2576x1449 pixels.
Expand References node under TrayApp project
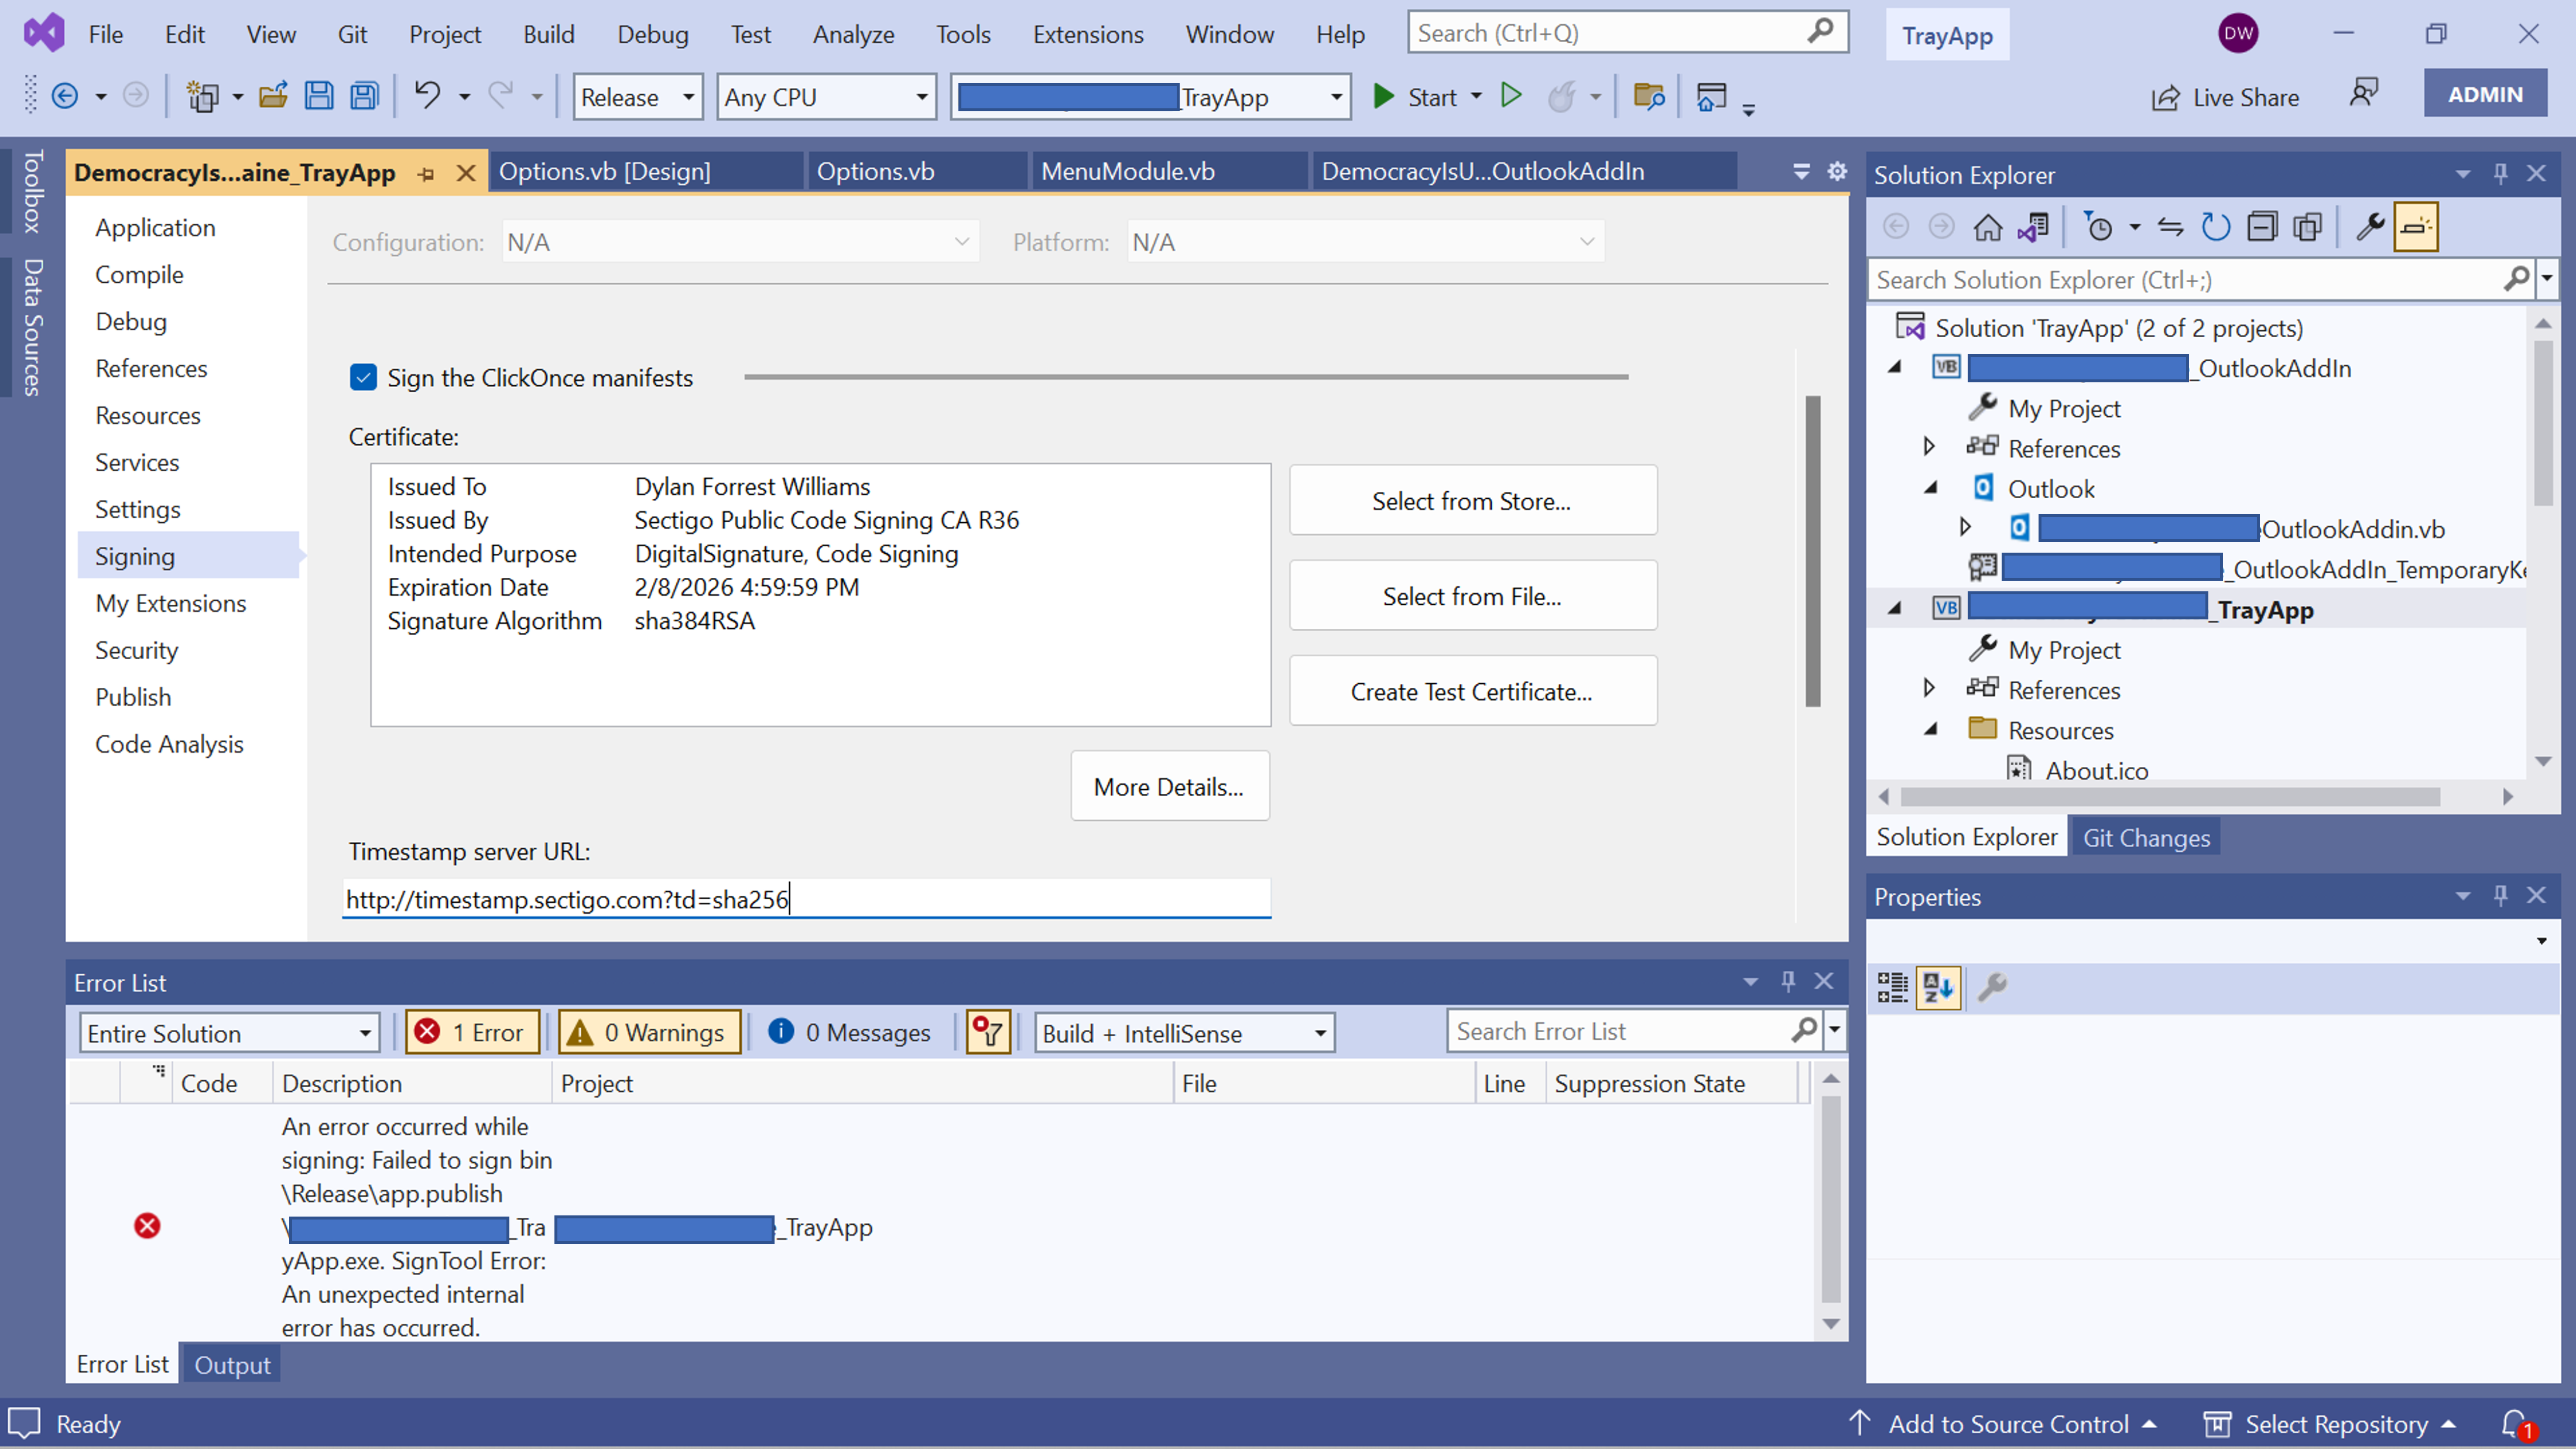click(1929, 689)
